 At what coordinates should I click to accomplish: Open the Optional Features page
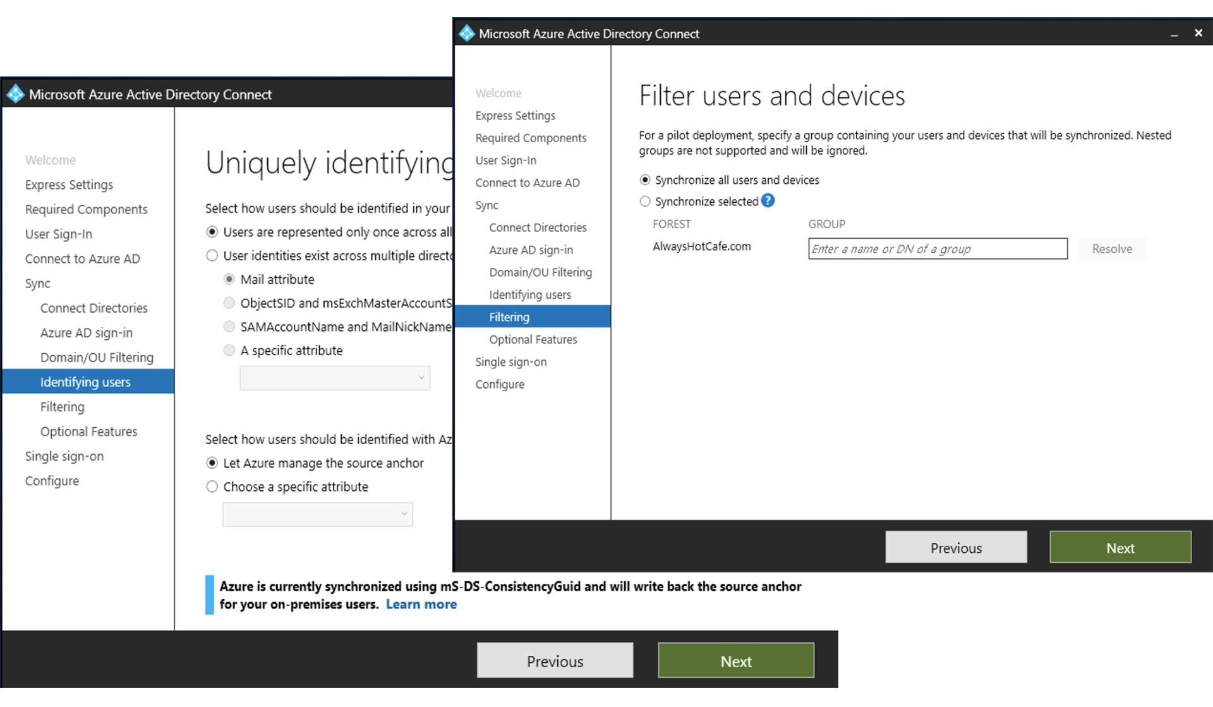[533, 339]
